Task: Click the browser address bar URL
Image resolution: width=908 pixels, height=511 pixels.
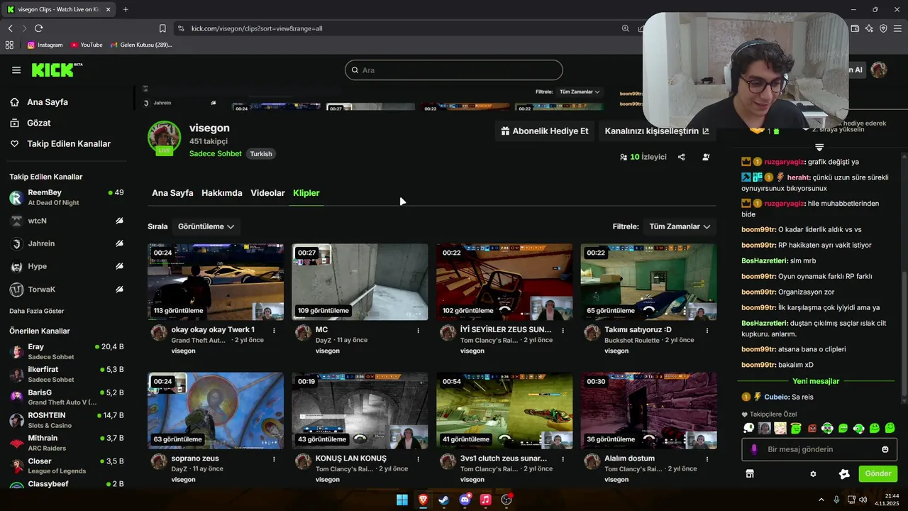Action: tap(257, 28)
